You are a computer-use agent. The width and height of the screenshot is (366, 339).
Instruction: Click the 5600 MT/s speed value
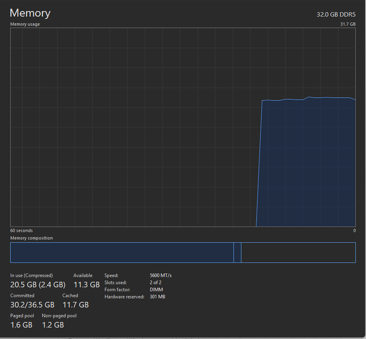(x=161, y=275)
